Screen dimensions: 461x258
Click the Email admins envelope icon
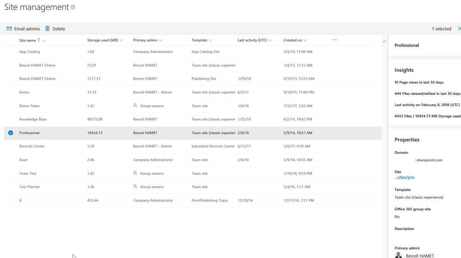pyautogui.click(x=9, y=29)
